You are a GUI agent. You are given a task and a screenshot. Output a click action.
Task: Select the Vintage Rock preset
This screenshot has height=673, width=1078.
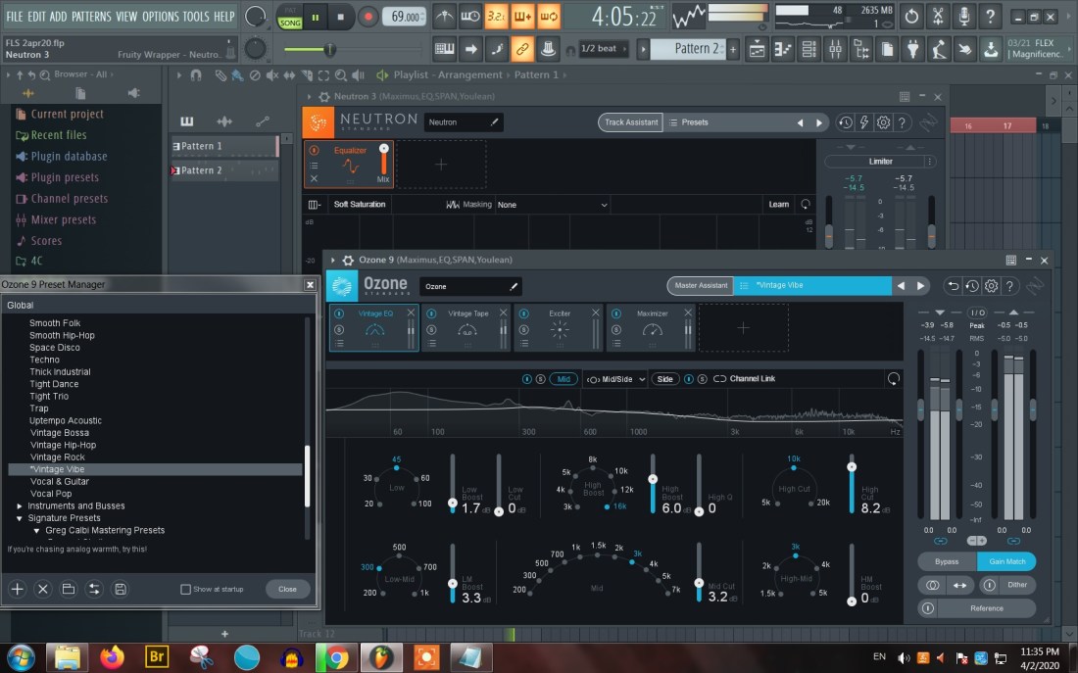pyautogui.click(x=58, y=457)
